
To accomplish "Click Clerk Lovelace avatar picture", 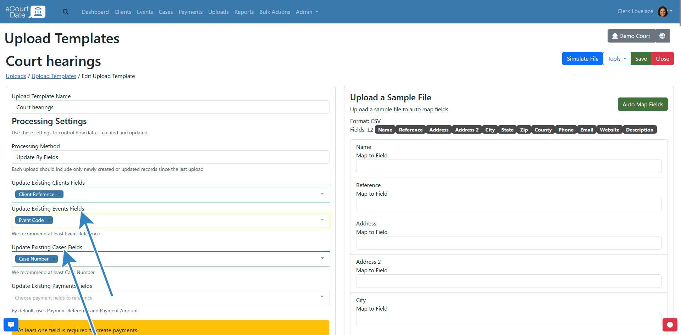I will tap(663, 11).
